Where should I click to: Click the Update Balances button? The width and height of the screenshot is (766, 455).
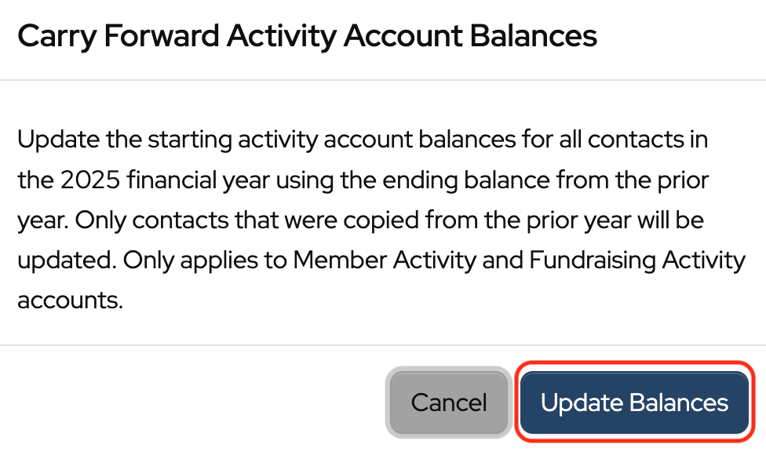634,403
